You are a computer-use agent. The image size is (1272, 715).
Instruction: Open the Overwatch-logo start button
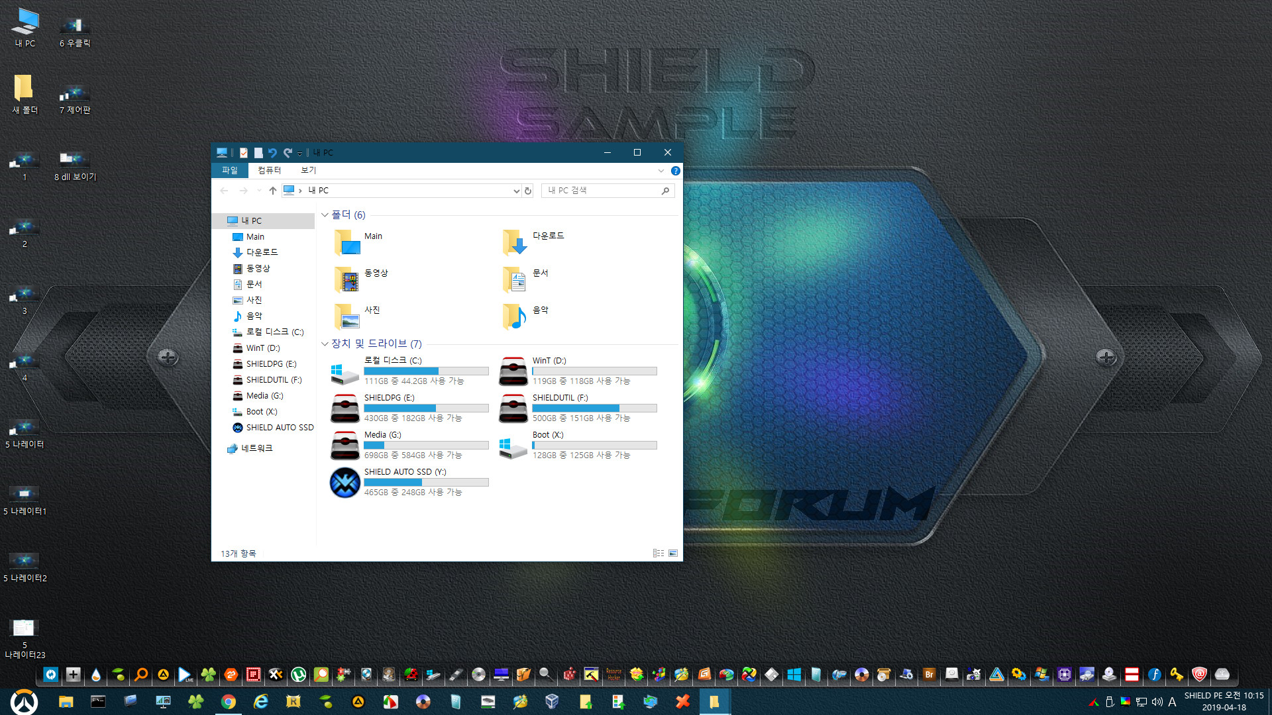(25, 702)
